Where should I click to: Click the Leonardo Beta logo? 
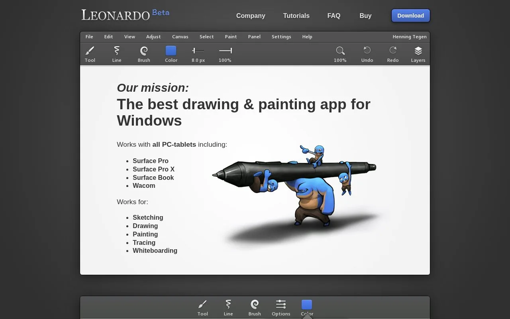(x=126, y=14)
